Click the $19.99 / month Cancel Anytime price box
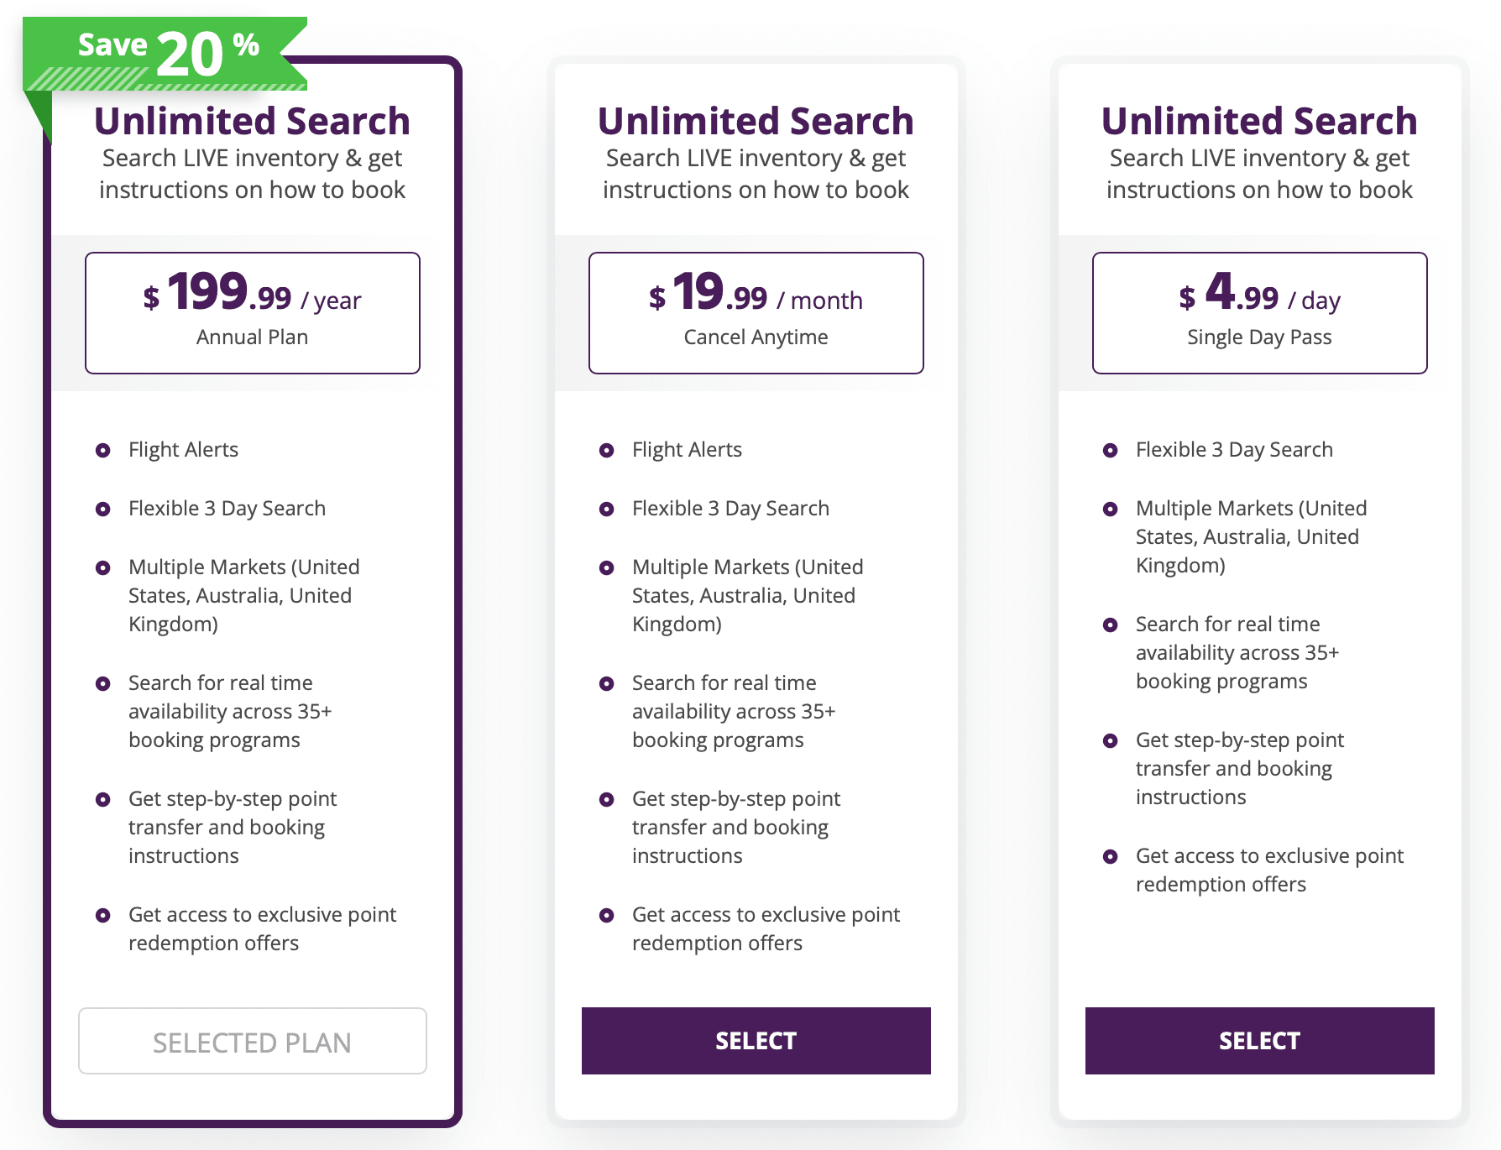The image size is (1501, 1150). pyautogui.click(x=756, y=313)
